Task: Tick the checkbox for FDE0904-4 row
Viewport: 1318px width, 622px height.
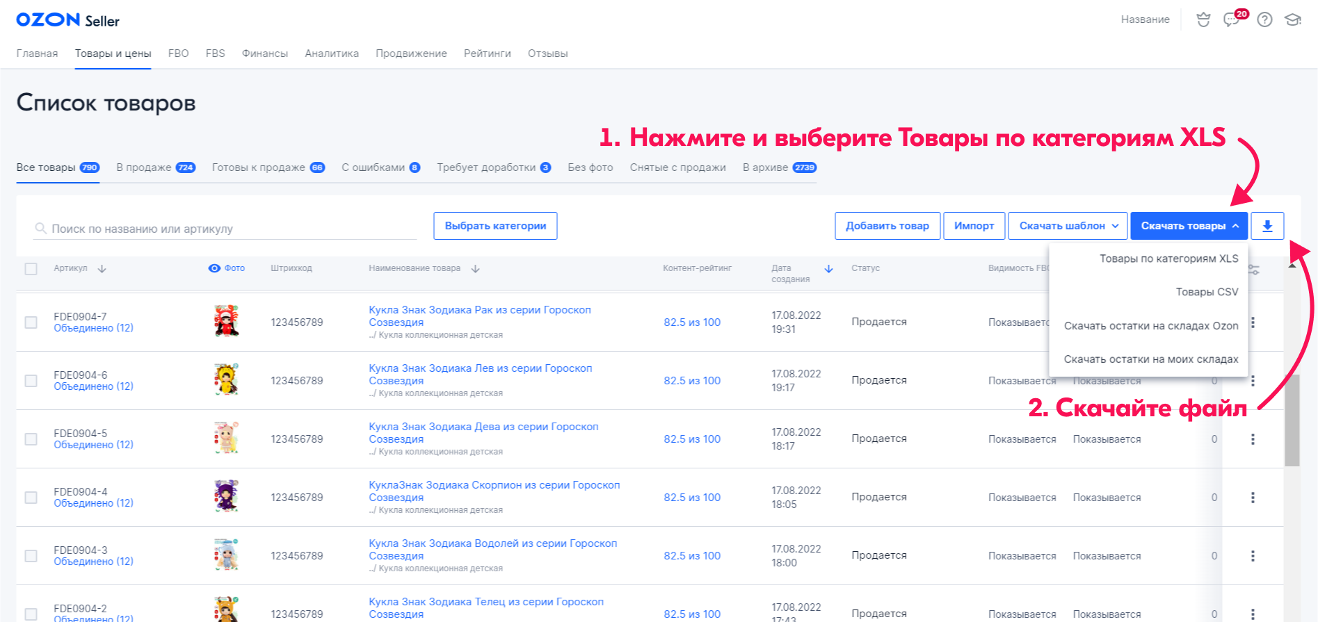Action: click(x=31, y=498)
